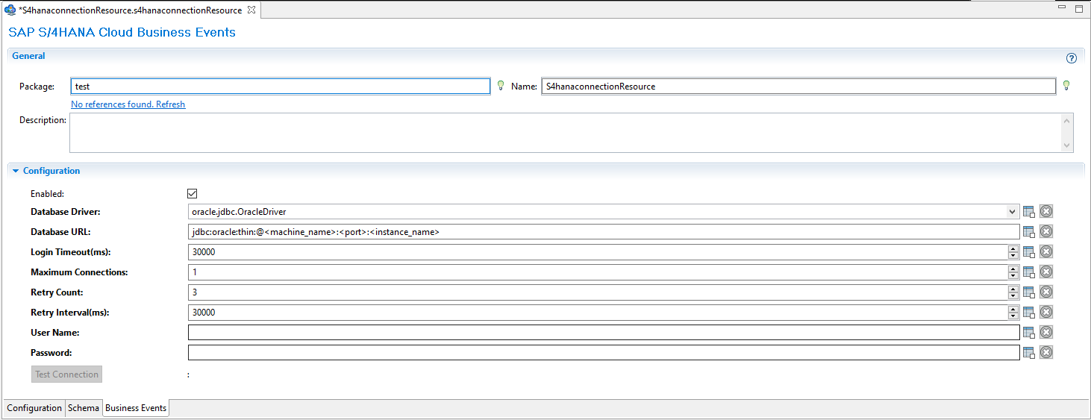The height and width of the screenshot is (420, 1091).
Task: Click the 'Database Driver:' label
Action: pos(66,212)
